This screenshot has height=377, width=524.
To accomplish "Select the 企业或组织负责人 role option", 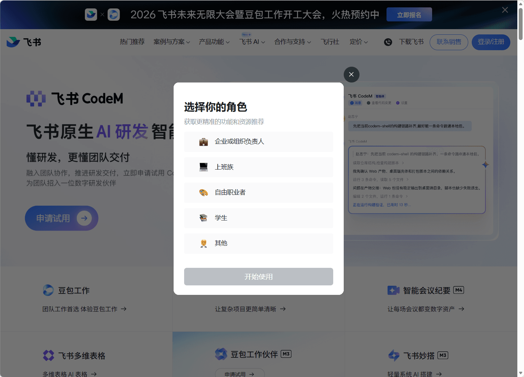I will pyautogui.click(x=258, y=141).
